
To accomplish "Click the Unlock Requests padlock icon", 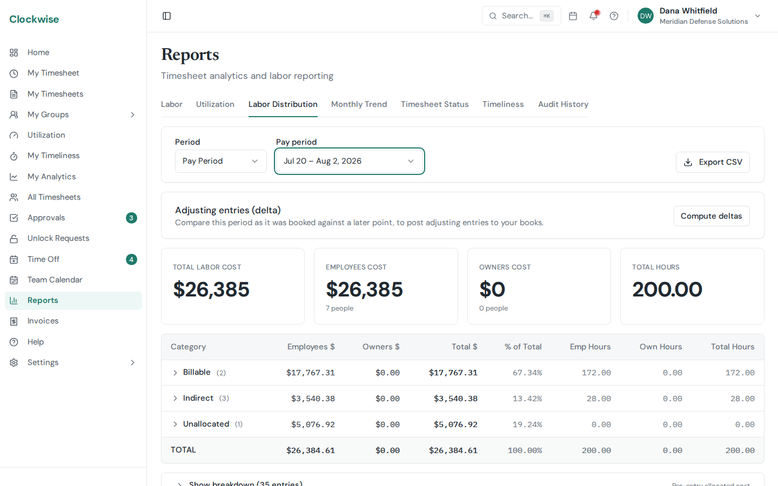I will pos(14,239).
